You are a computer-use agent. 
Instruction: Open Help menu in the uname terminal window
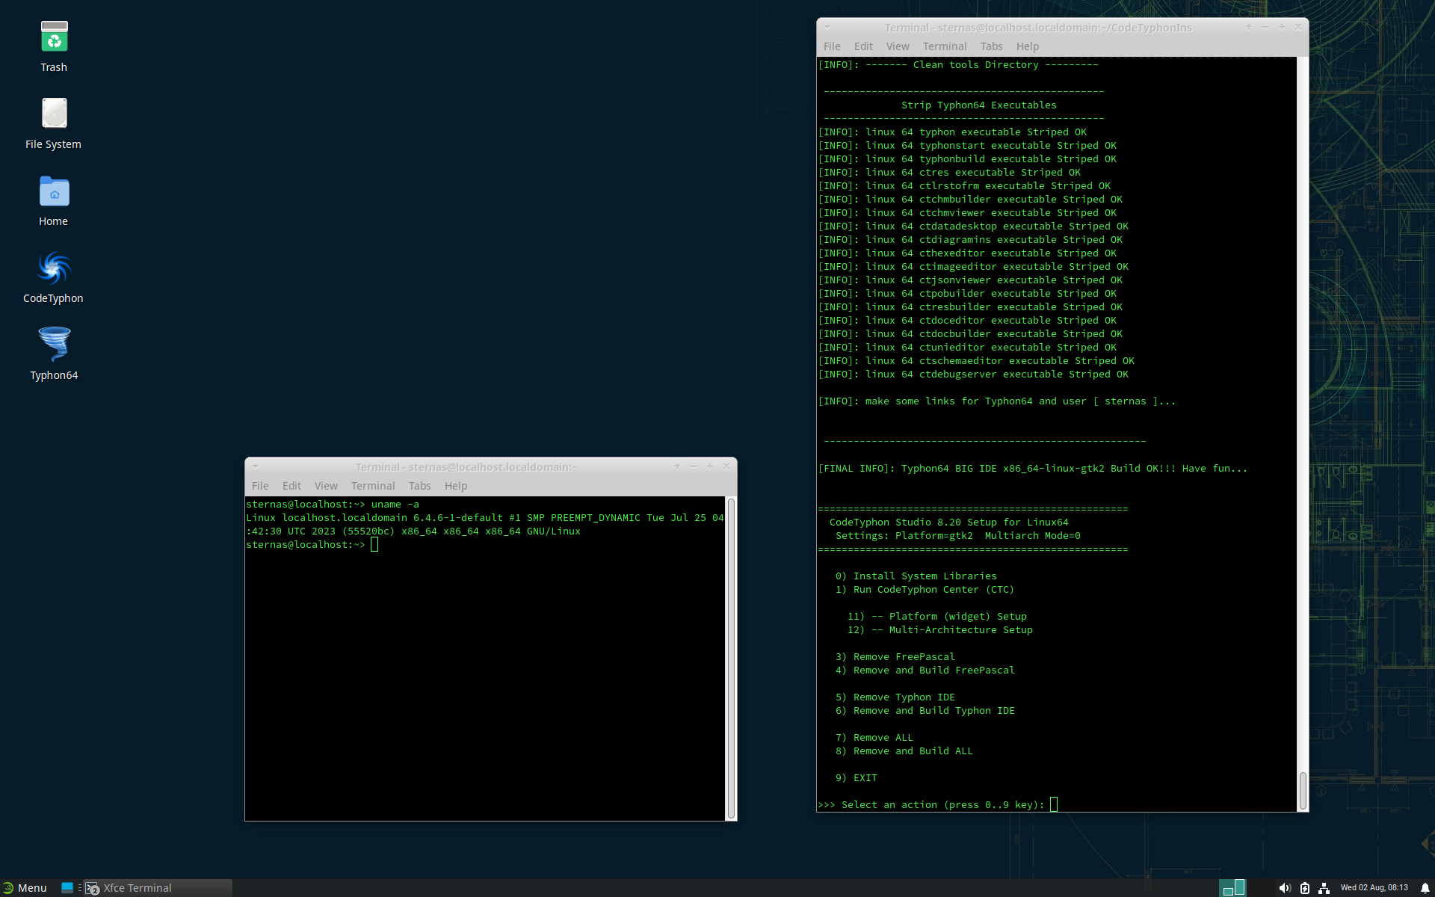(456, 486)
